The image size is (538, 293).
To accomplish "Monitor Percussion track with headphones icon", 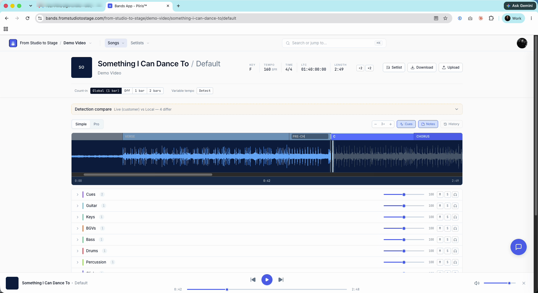I will click(455, 262).
